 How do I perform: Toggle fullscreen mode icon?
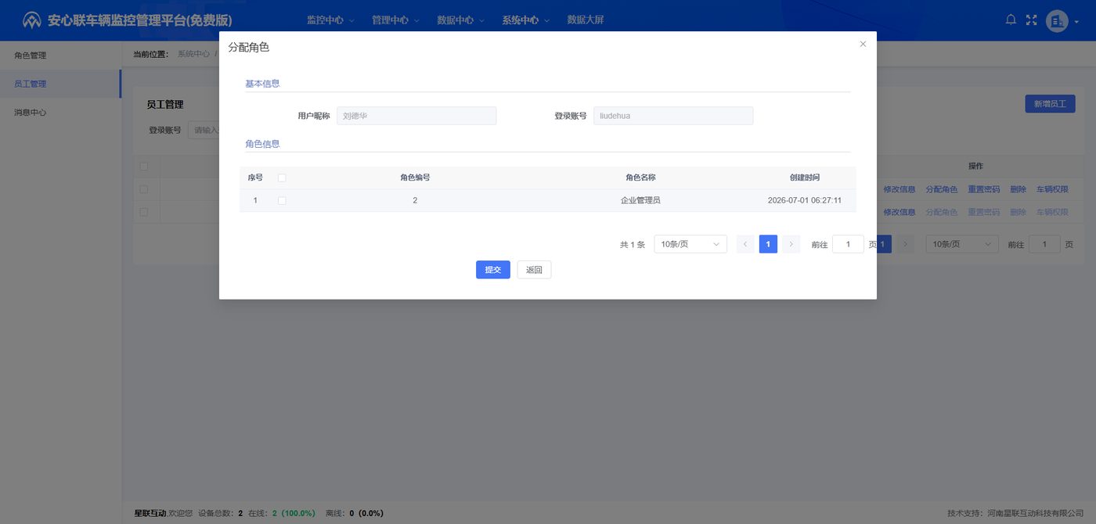(x=1031, y=20)
